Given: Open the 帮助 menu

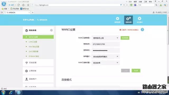Looking at the screenshot, I should 150,2.
